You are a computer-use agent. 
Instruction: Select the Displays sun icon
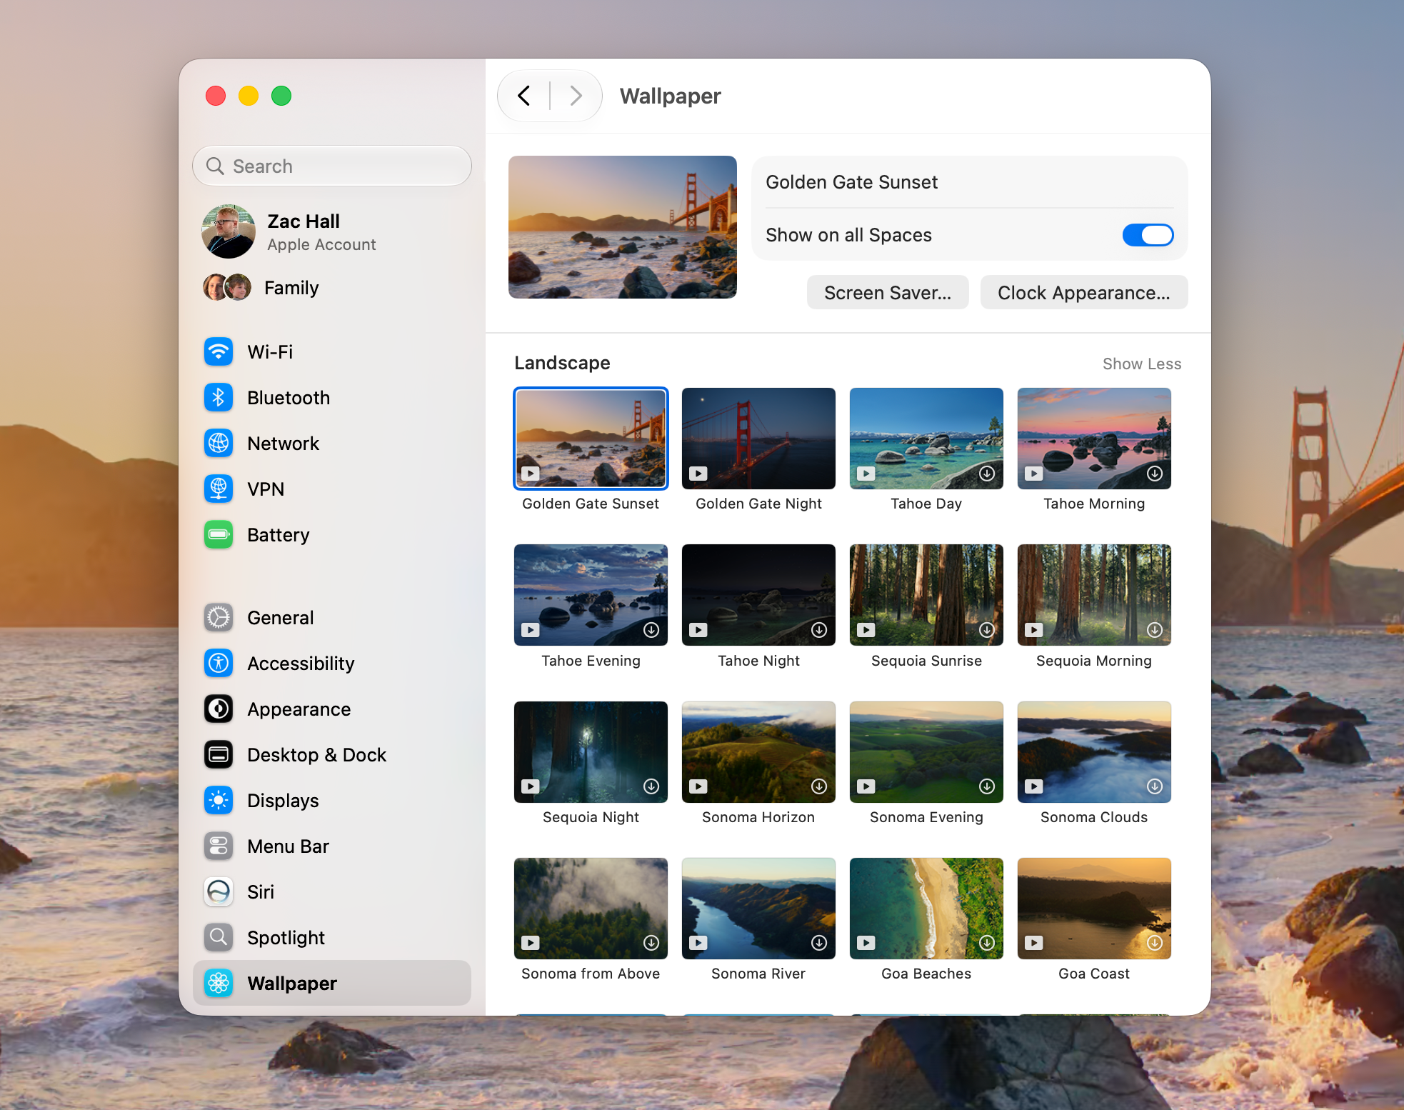pyautogui.click(x=219, y=800)
